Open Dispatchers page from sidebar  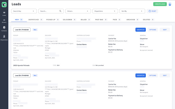click(4, 37)
